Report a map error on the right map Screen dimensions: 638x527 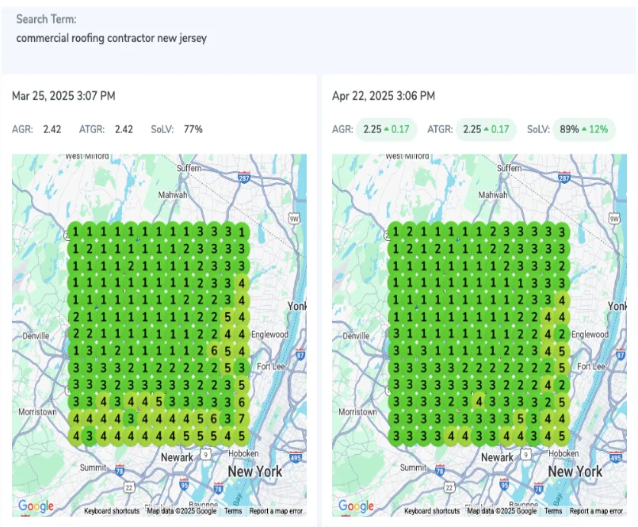(x=596, y=511)
